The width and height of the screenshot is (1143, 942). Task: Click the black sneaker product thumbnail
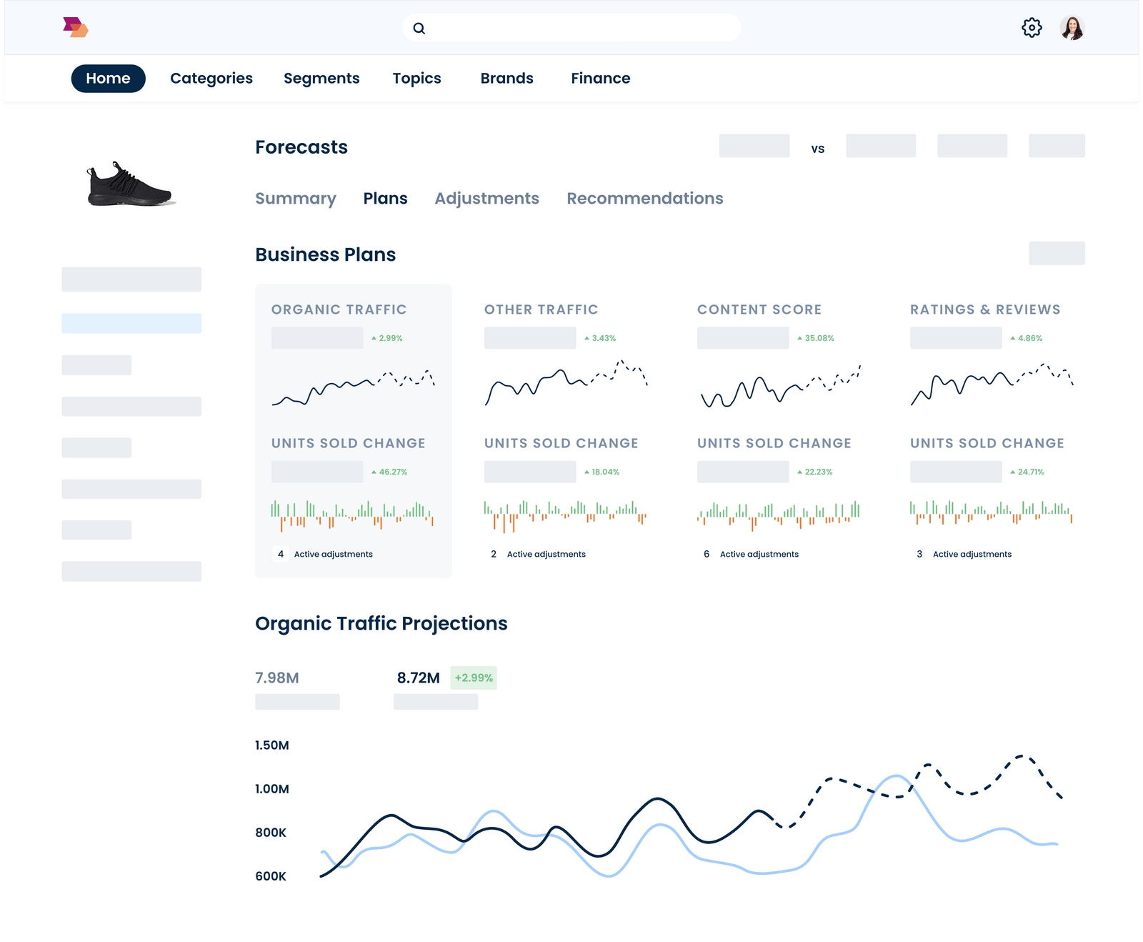click(129, 187)
